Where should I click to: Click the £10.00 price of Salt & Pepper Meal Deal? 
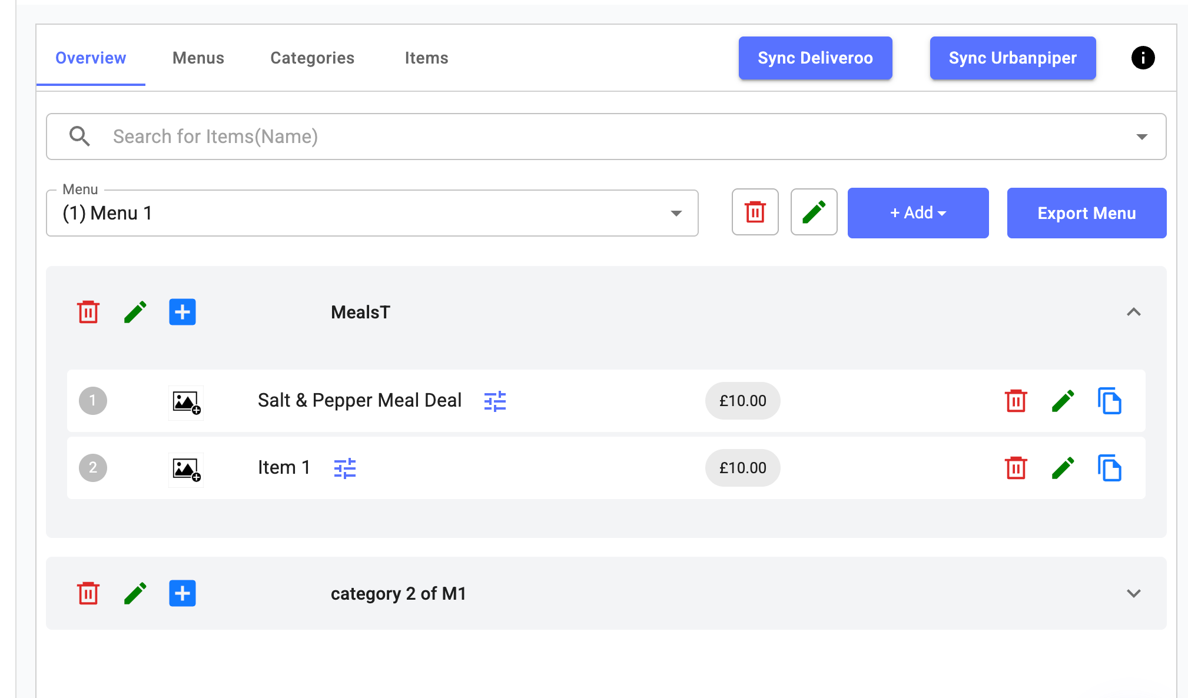743,401
